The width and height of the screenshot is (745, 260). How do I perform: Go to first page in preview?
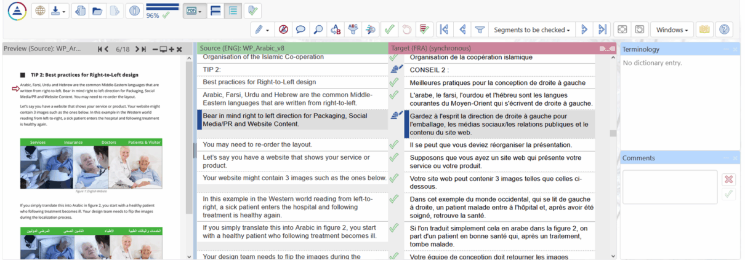pos(100,49)
